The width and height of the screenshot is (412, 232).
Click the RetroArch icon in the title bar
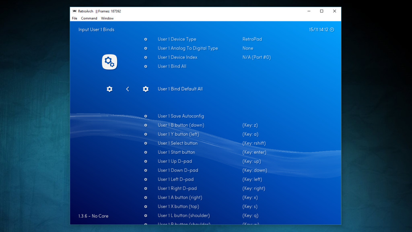(74, 11)
